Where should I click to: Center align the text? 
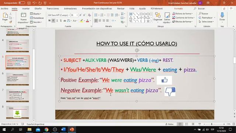[x=100, y=21]
